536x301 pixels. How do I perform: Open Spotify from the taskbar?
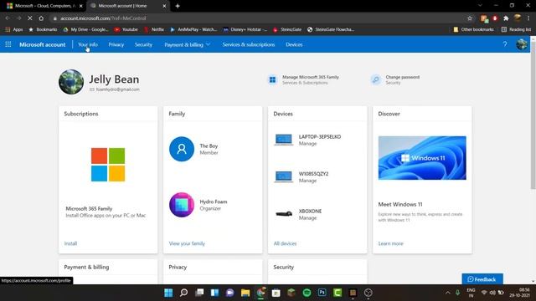click(307, 293)
